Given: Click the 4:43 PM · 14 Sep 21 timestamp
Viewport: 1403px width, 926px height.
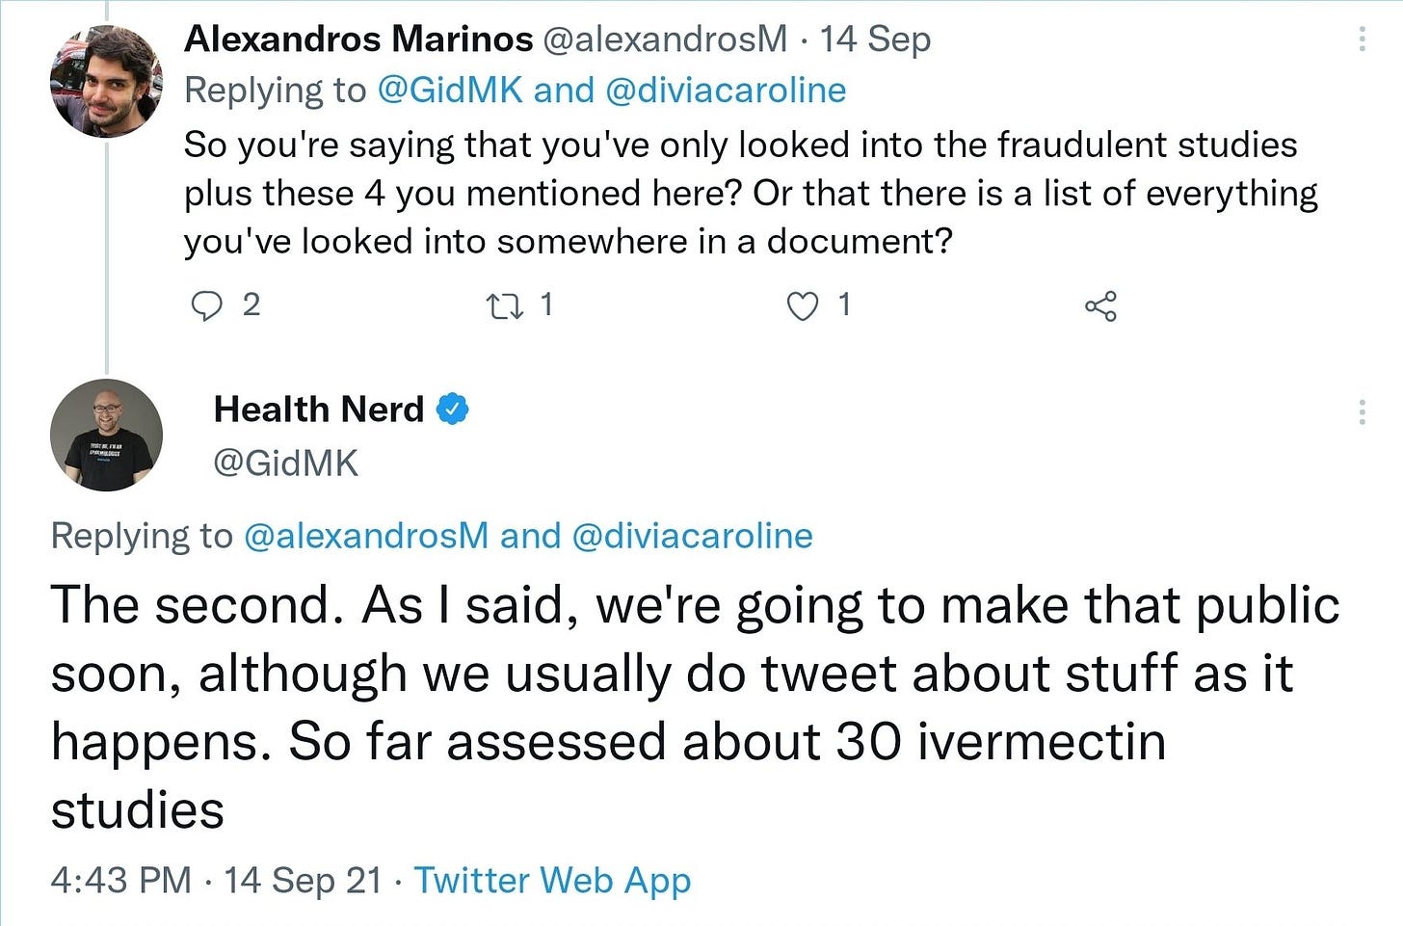Looking at the screenshot, I should pos(217,881).
